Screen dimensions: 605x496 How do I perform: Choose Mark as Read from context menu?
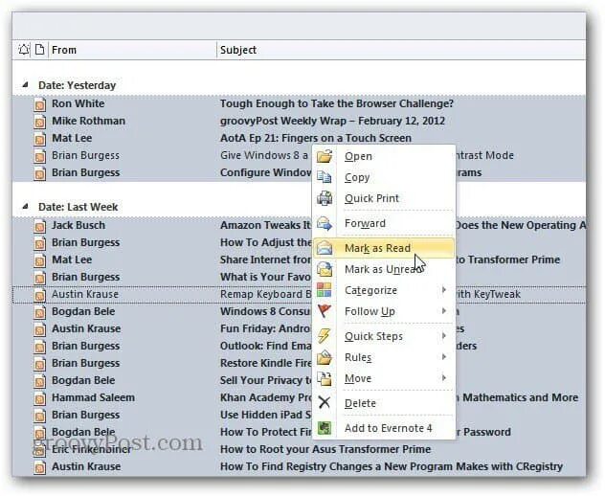pyautogui.click(x=383, y=248)
